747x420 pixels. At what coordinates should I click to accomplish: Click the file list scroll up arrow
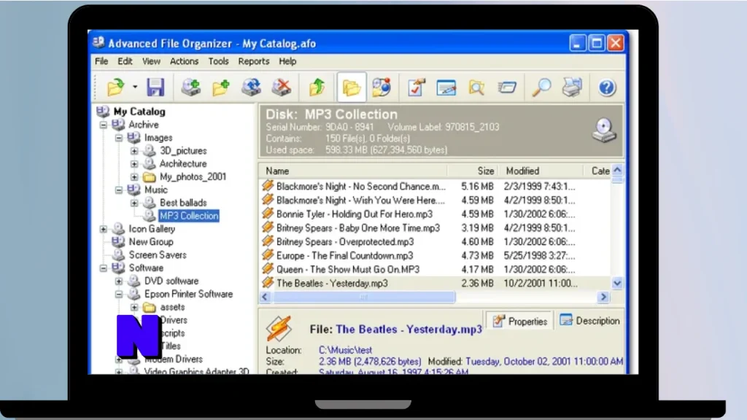617,171
